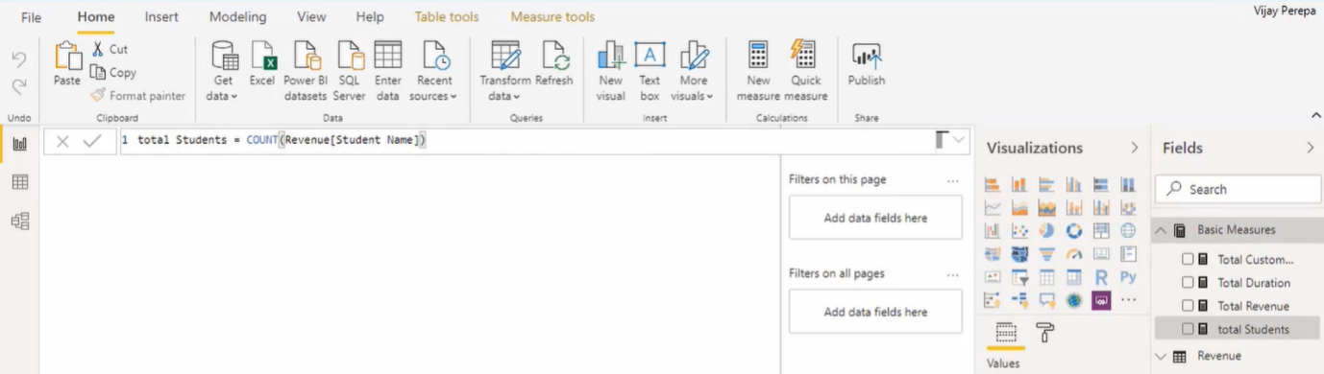This screenshot has width=1324, height=374.
Task: Open the File menu
Action: [x=31, y=17]
